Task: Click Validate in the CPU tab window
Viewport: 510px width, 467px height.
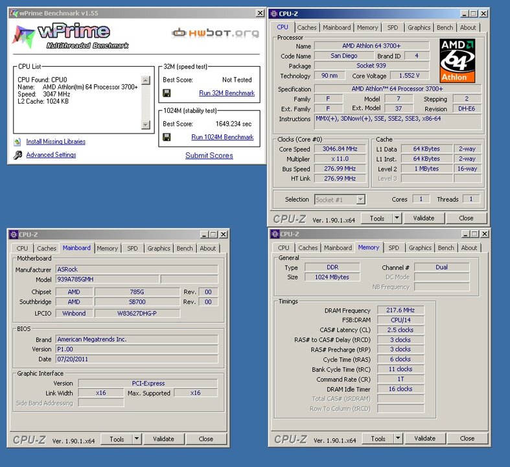Action: 424,218
